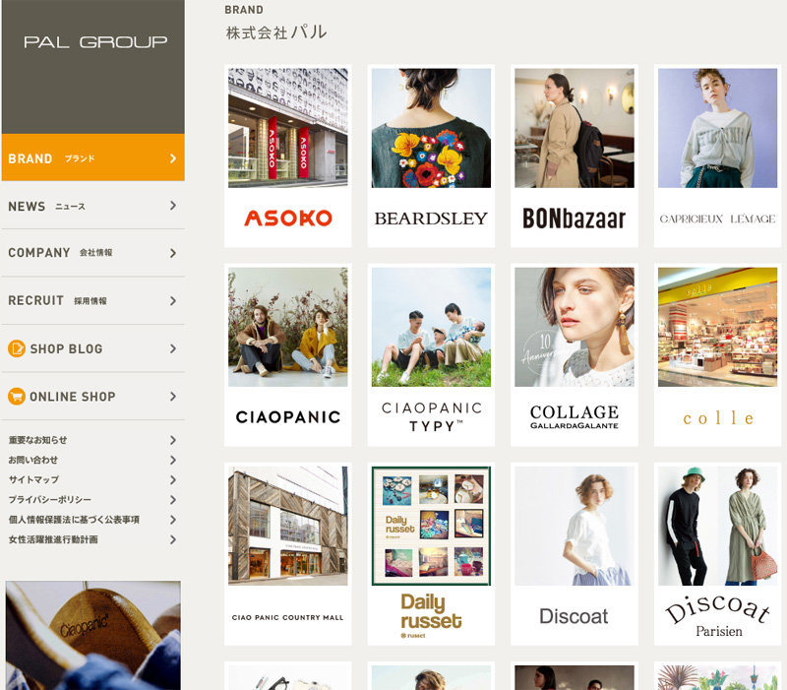Open the CIAOPANIC TYPY family photo
Screen dimensions: 787x690
(x=431, y=327)
